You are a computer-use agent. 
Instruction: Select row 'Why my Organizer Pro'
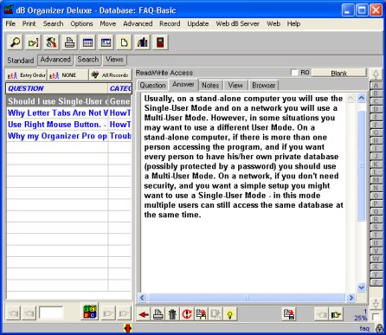69,136
